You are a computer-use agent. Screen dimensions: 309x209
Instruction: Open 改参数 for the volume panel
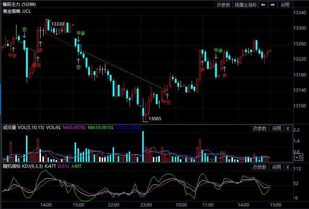(x=259, y=128)
